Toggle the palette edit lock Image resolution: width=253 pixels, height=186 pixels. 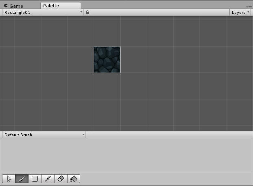87,12
